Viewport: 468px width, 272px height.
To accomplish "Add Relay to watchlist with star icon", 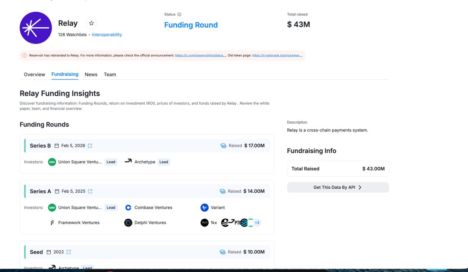I will pos(91,23).
